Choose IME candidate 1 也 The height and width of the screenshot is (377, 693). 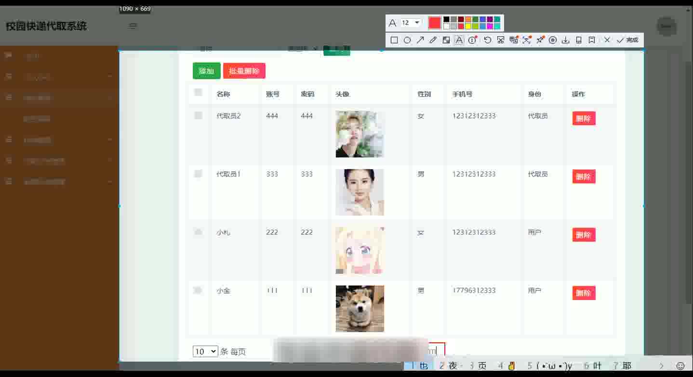pyautogui.click(x=420, y=366)
